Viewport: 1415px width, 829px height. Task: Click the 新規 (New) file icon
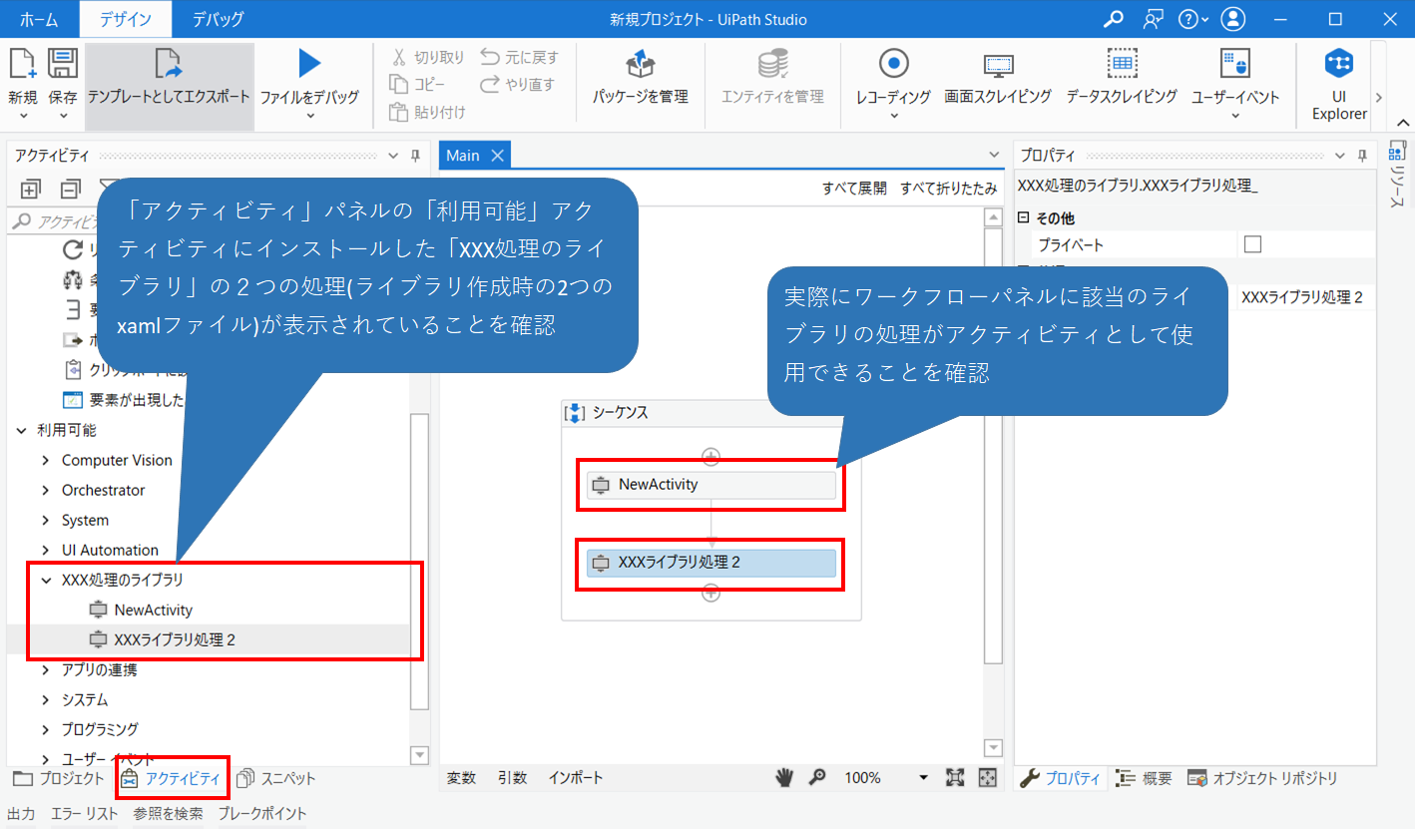22,64
